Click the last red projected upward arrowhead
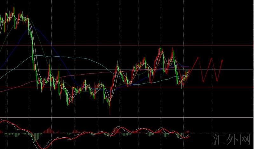254x149 pixels. [223, 59]
